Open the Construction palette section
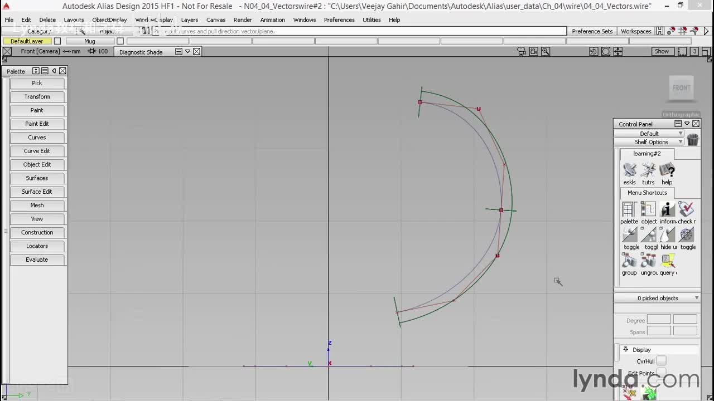Screen dimensions: 714x401 [37, 232]
